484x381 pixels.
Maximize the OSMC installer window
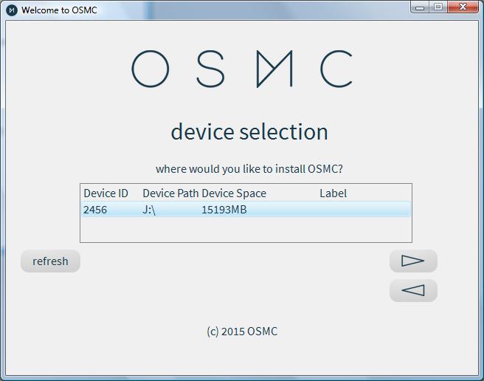point(438,7)
